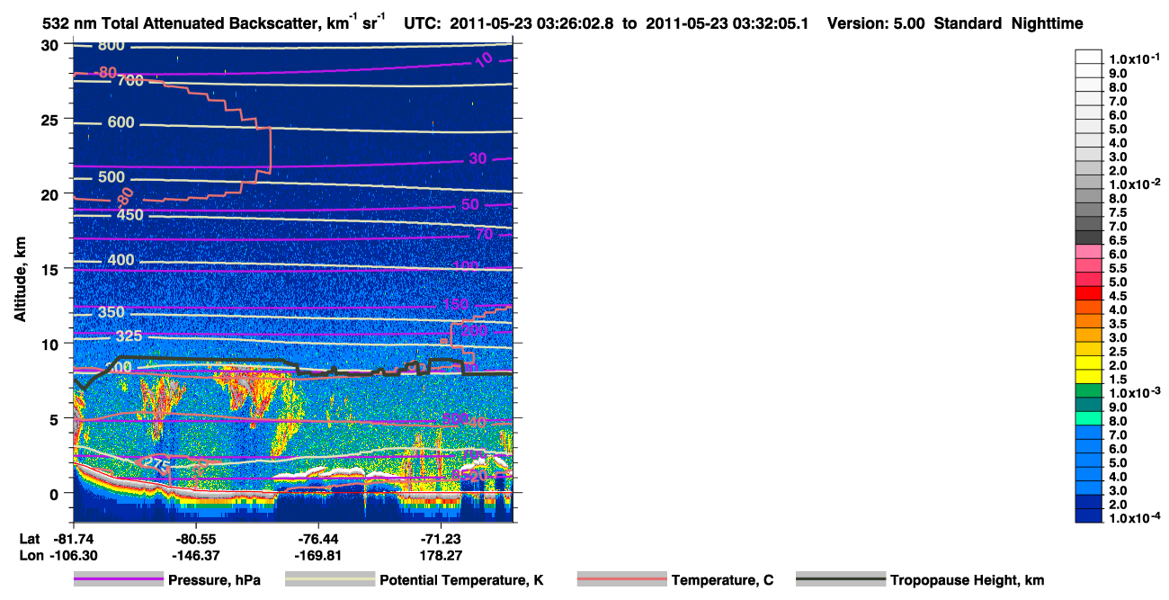The height and width of the screenshot is (600, 1169).
Task: Click the longitude value '-169.81'
Action: pyautogui.click(x=319, y=555)
